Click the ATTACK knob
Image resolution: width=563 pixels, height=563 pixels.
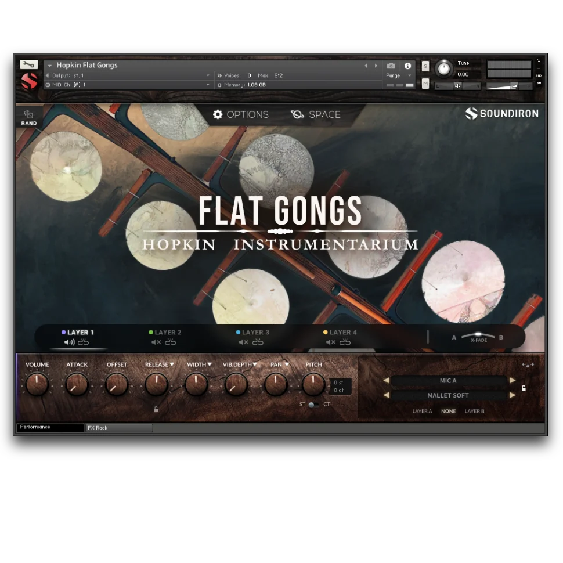point(77,384)
